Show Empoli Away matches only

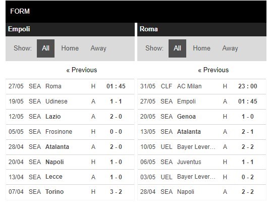(x=98, y=48)
